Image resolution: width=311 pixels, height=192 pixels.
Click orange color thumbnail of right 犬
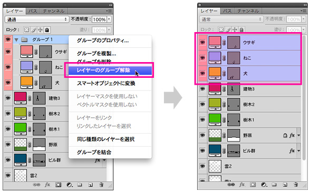(x=215, y=74)
